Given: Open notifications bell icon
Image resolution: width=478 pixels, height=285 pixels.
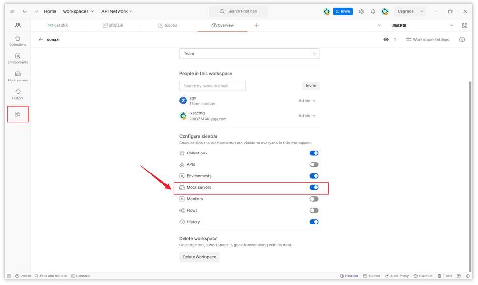Looking at the screenshot, I should tap(373, 11).
